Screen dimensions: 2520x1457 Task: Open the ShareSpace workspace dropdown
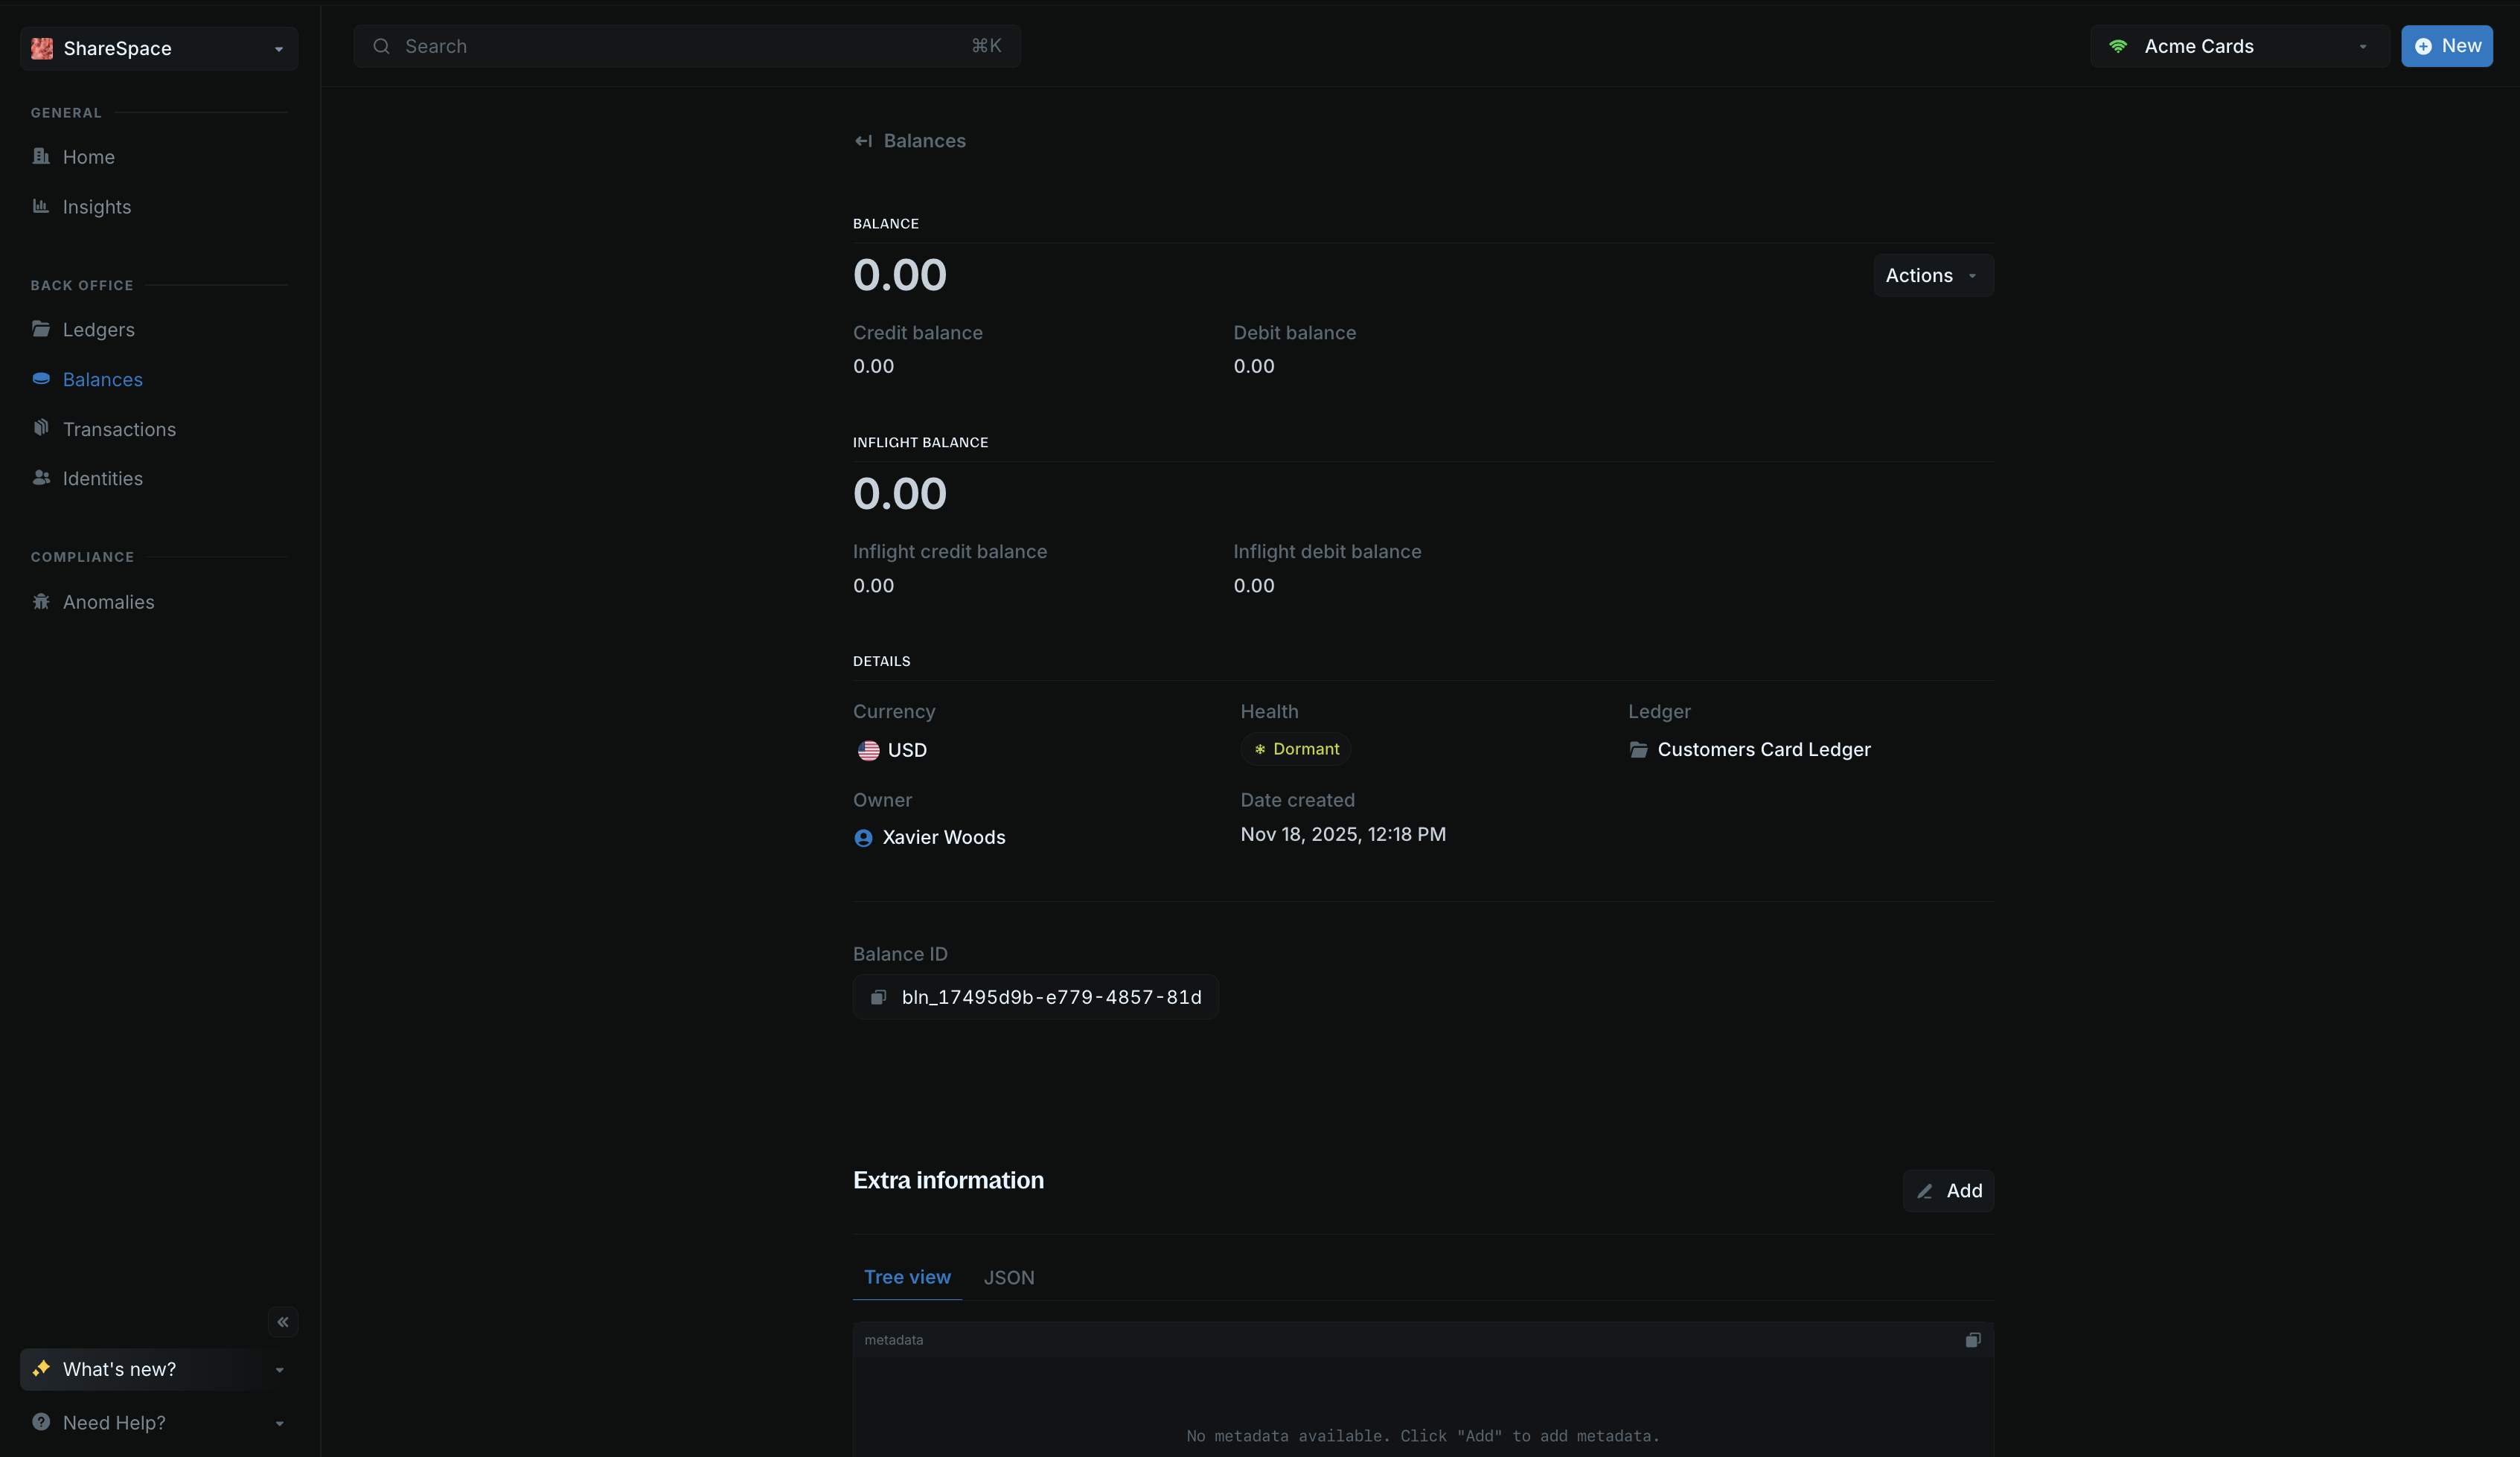tap(159, 48)
